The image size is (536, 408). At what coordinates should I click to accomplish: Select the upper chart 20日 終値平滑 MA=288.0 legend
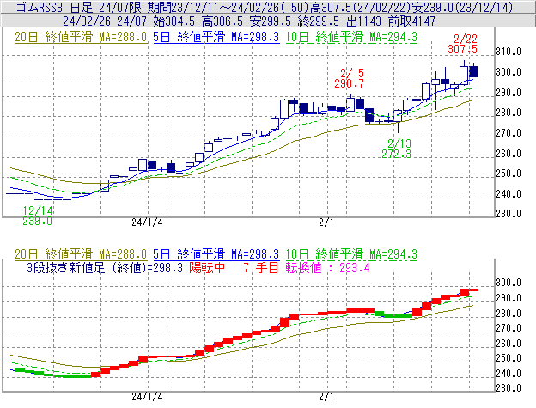[81, 37]
